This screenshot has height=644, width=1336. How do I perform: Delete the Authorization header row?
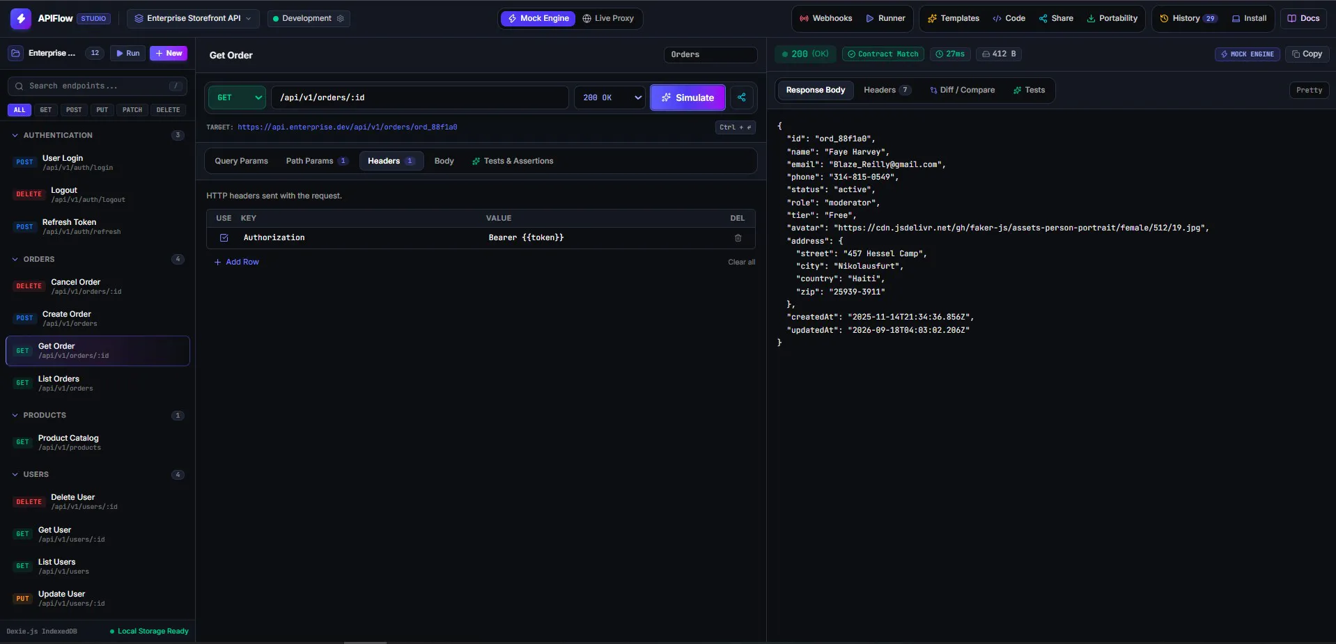[x=738, y=238]
